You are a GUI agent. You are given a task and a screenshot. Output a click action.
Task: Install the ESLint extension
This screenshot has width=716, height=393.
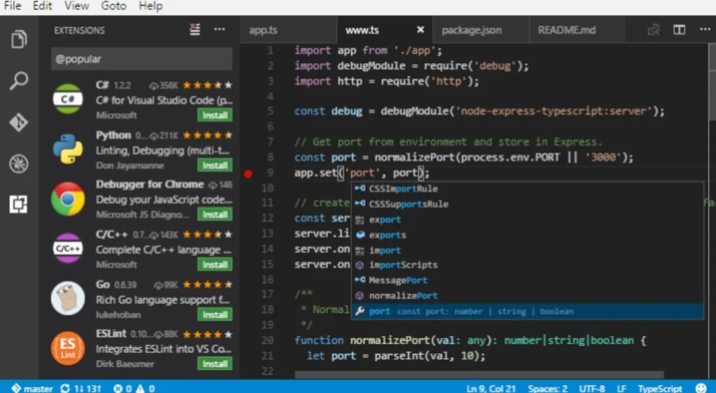pyautogui.click(x=214, y=364)
